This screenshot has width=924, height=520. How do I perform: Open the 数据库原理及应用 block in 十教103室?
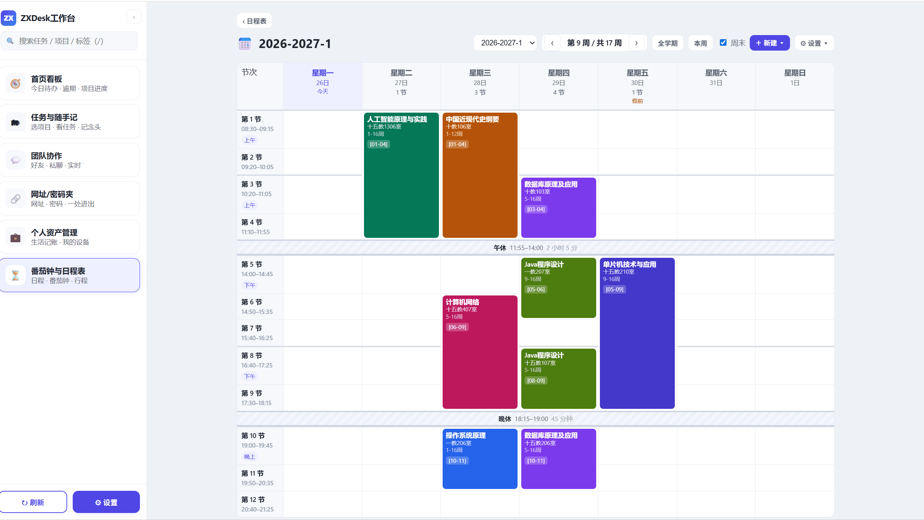point(559,208)
